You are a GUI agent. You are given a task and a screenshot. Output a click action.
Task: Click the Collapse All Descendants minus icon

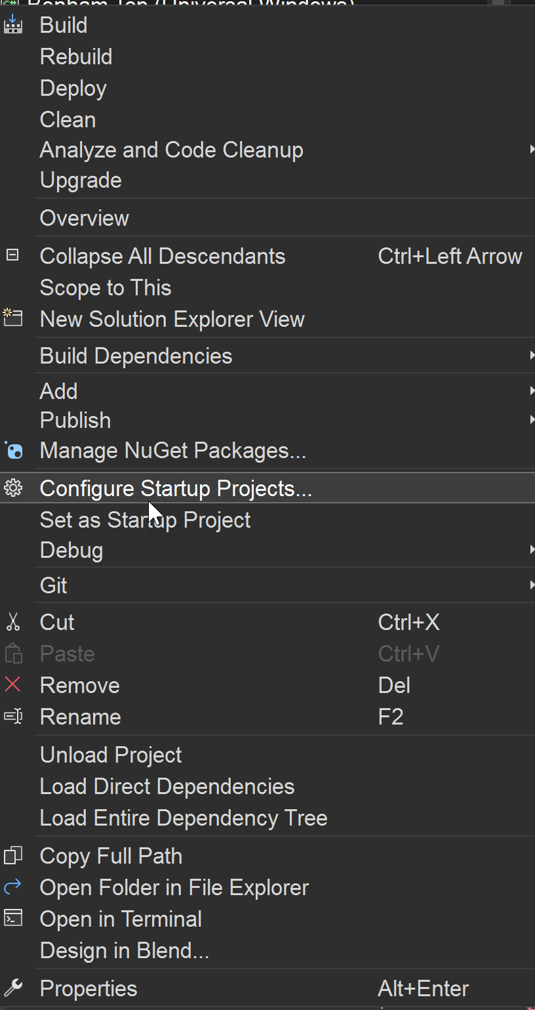12,255
